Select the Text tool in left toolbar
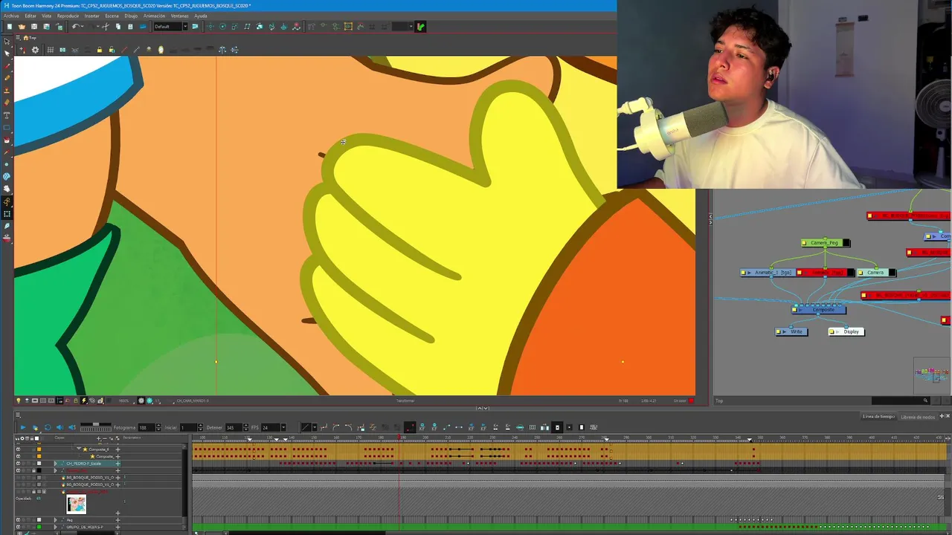 click(x=7, y=115)
